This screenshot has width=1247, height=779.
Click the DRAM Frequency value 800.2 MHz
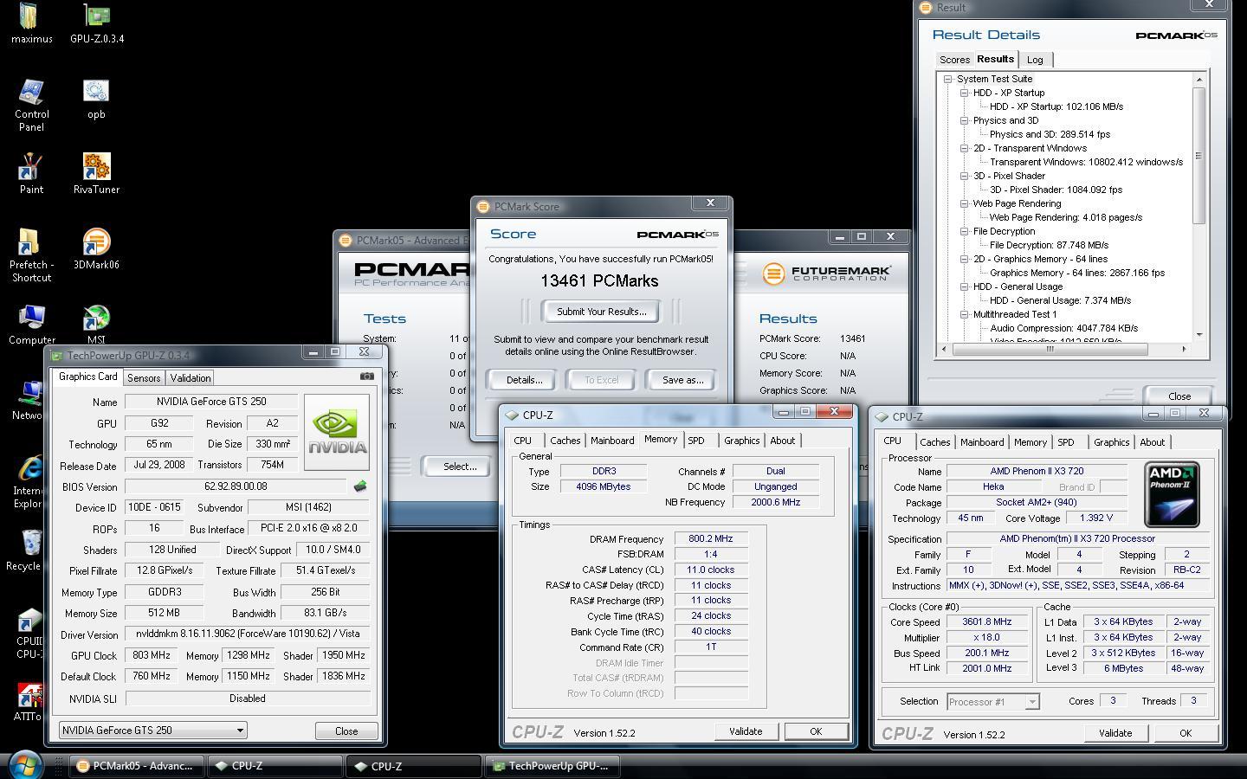711,538
